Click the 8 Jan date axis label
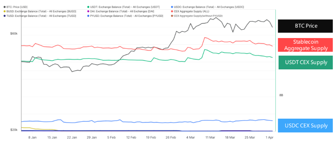The image size is (335, 144). point(32,138)
